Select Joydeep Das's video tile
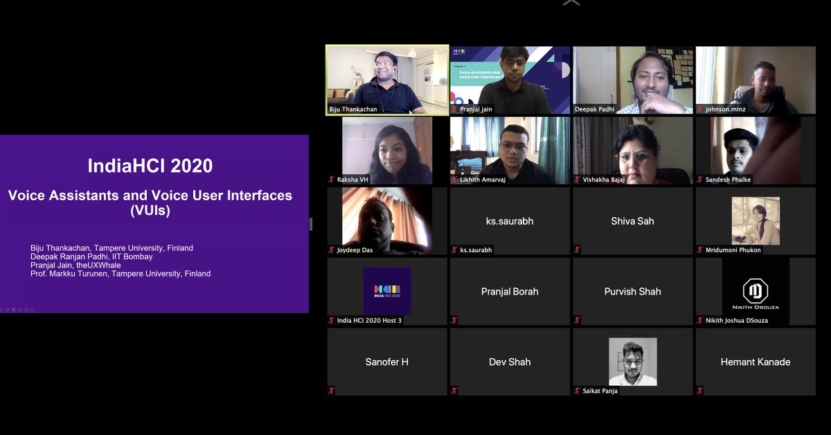The width and height of the screenshot is (831, 435). click(x=387, y=221)
